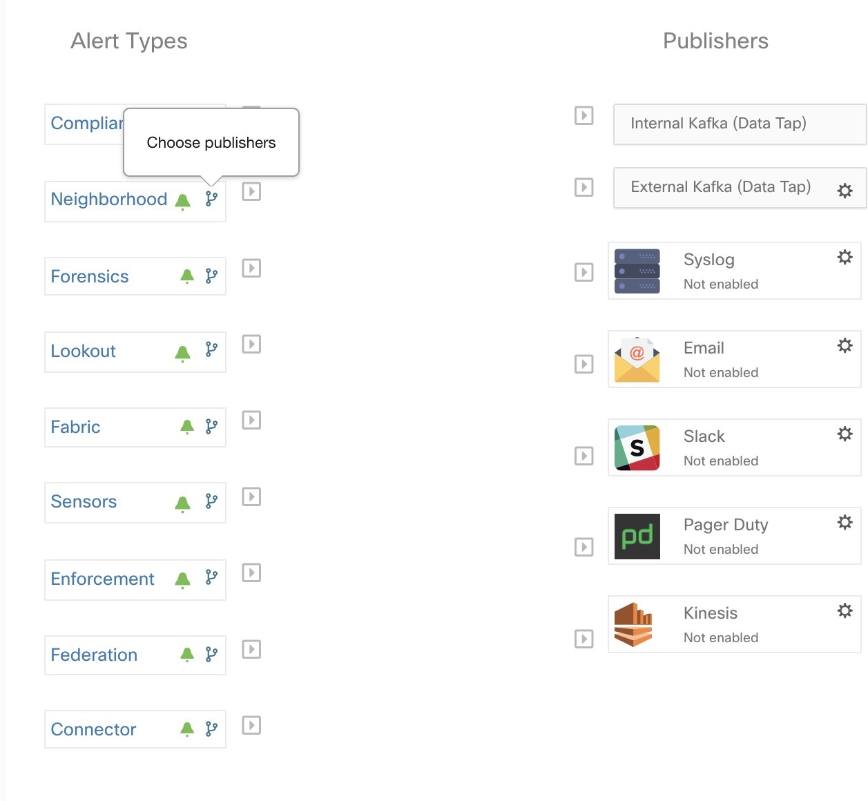Viewport: 868px width, 801px height.
Task: Toggle the green bell for Fabric alerts
Action: (187, 427)
